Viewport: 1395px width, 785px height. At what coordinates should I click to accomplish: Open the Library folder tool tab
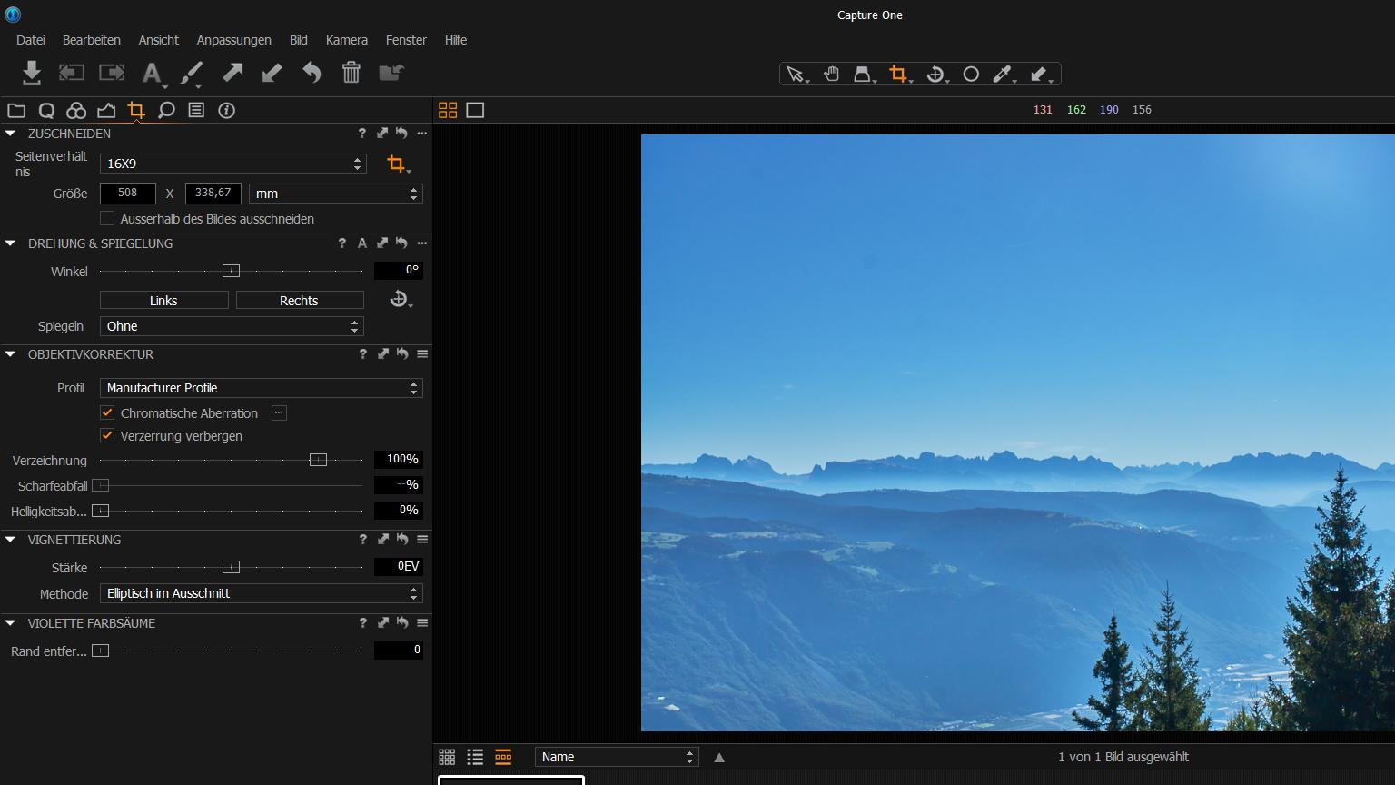16,110
